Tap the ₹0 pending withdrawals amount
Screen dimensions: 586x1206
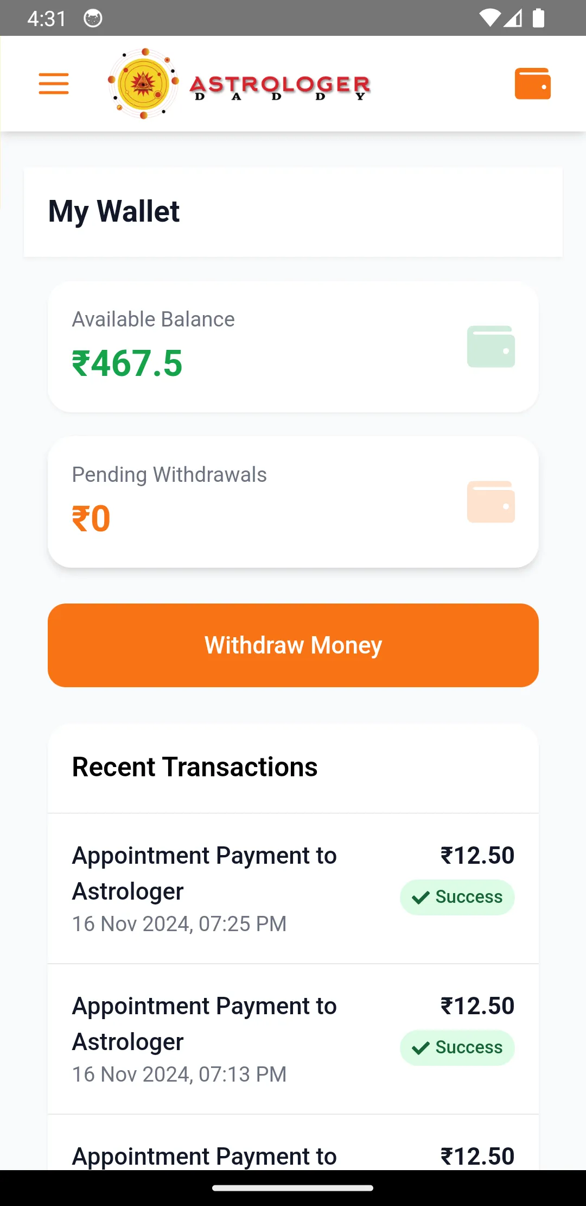point(91,518)
